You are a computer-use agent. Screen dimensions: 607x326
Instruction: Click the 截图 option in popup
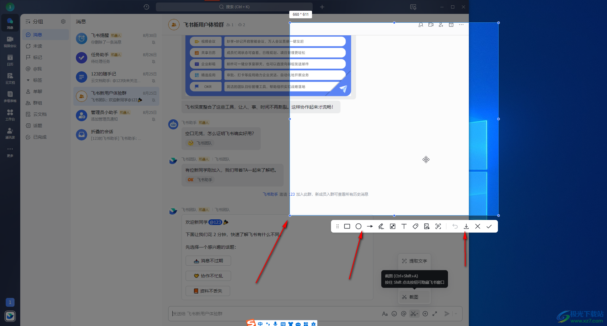(414, 297)
